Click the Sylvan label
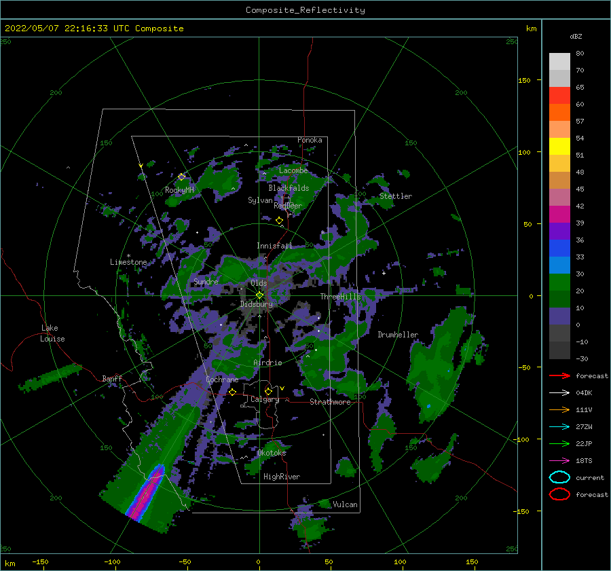Viewport: 611px width, 571px height. (260, 200)
